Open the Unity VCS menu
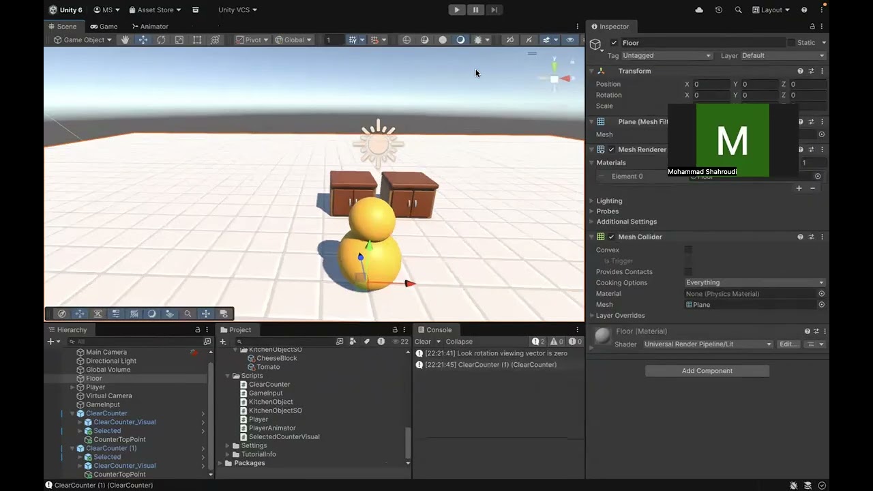873x491 pixels. [x=237, y=10]
